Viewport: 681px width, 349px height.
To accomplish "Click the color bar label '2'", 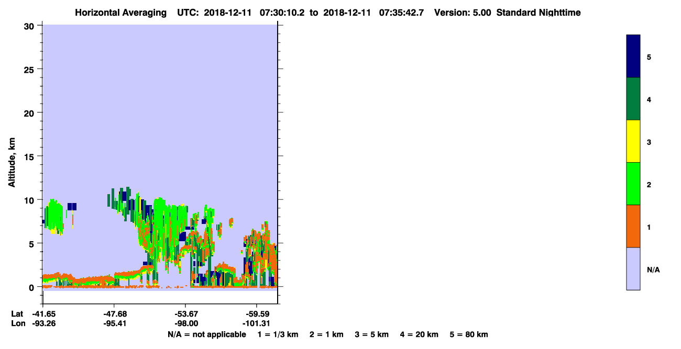I will point(649,185).
